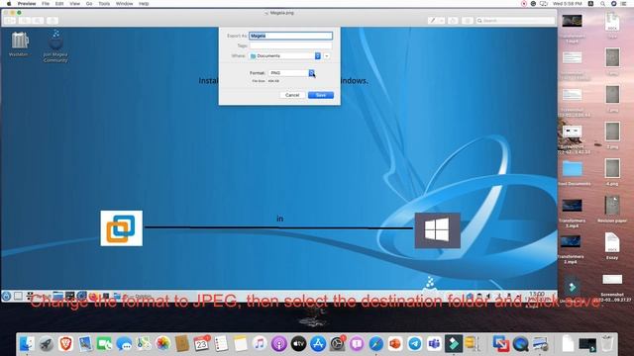Click the Markup pen highlight tool
Screen dimensions: 634x356
click(x=433, y=20)
